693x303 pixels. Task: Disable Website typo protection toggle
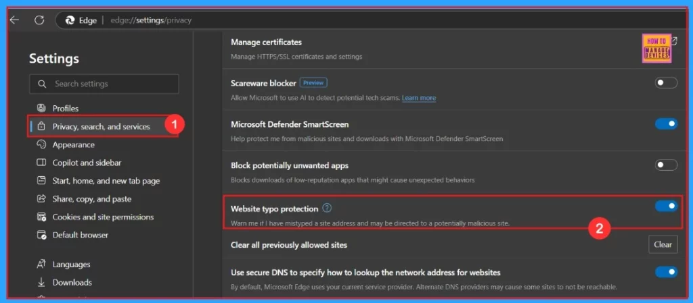pos(666,206)
